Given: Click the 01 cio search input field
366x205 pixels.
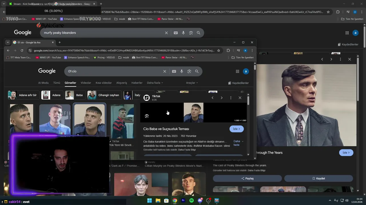Looking at the screenshot, I should [x=114, y=71].
